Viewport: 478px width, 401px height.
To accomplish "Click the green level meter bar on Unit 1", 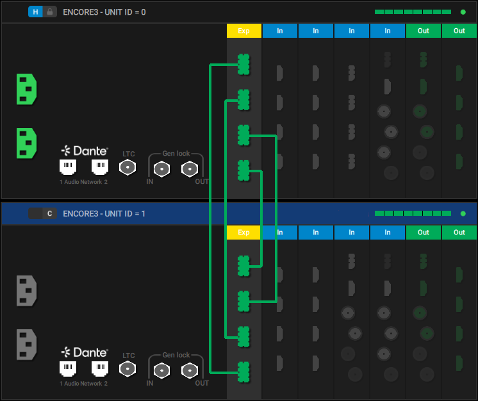I will [413, 213].
